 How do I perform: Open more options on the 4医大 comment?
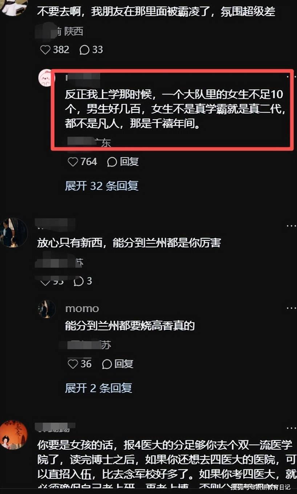(x=291, y=429)
